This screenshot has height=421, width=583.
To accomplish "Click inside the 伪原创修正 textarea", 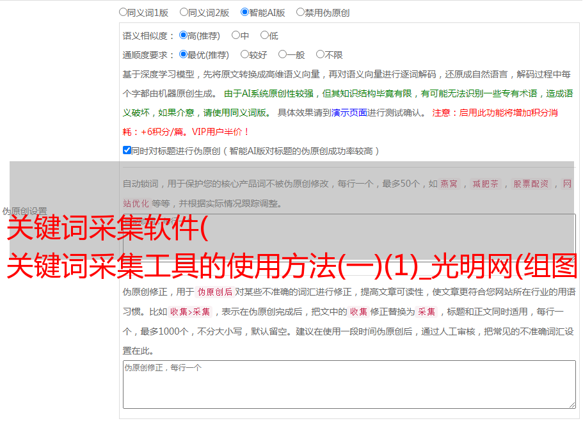I will pyautogui.click(x=349, y=385).
